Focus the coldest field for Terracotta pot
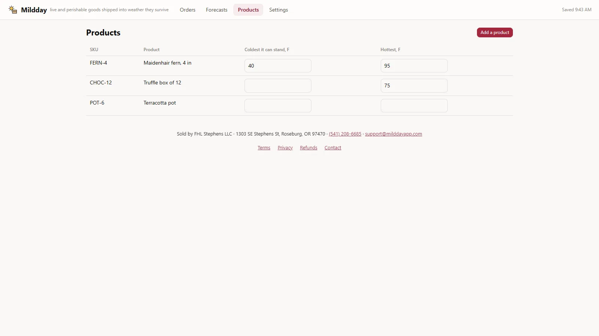599x336 pixels. 278,106
